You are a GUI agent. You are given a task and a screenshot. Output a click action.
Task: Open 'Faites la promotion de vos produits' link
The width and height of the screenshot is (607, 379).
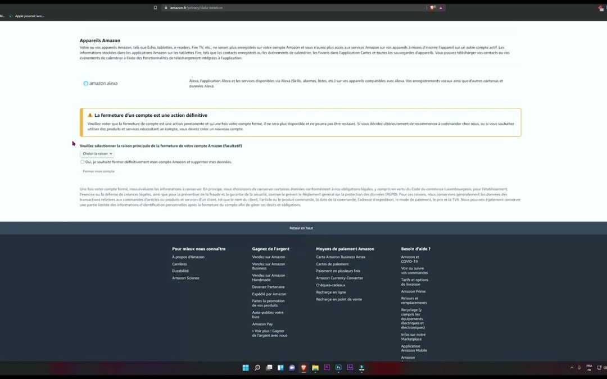coord(268,303)
